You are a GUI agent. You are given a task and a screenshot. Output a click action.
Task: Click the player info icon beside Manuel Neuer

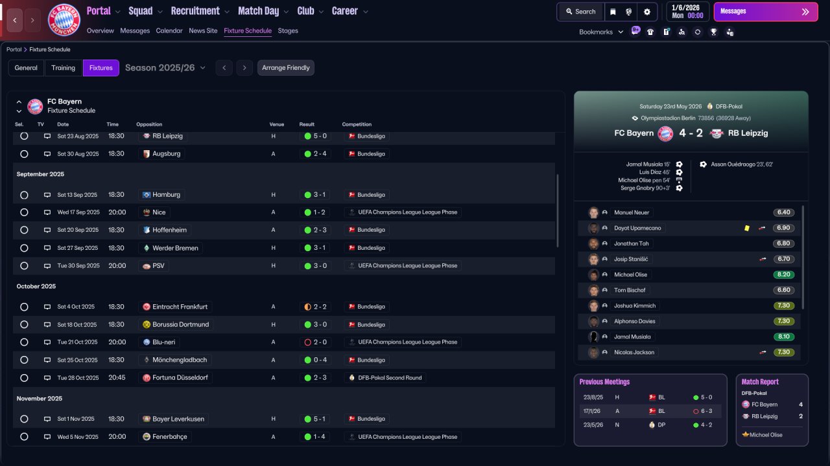605,213
